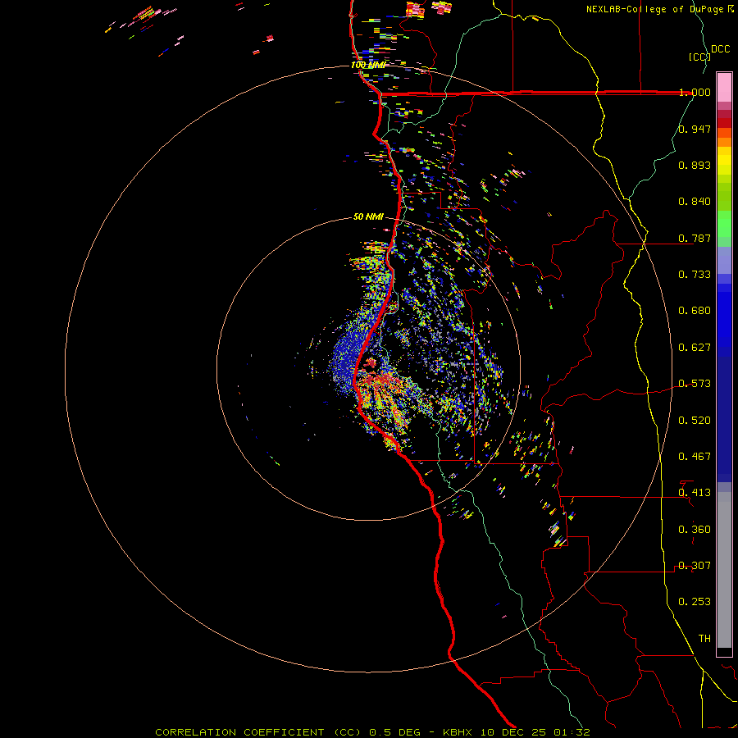Click the 100 NMI range ring label
This screenshot has width=738, height=738.
pyautogui.click(x=368, y=65)
